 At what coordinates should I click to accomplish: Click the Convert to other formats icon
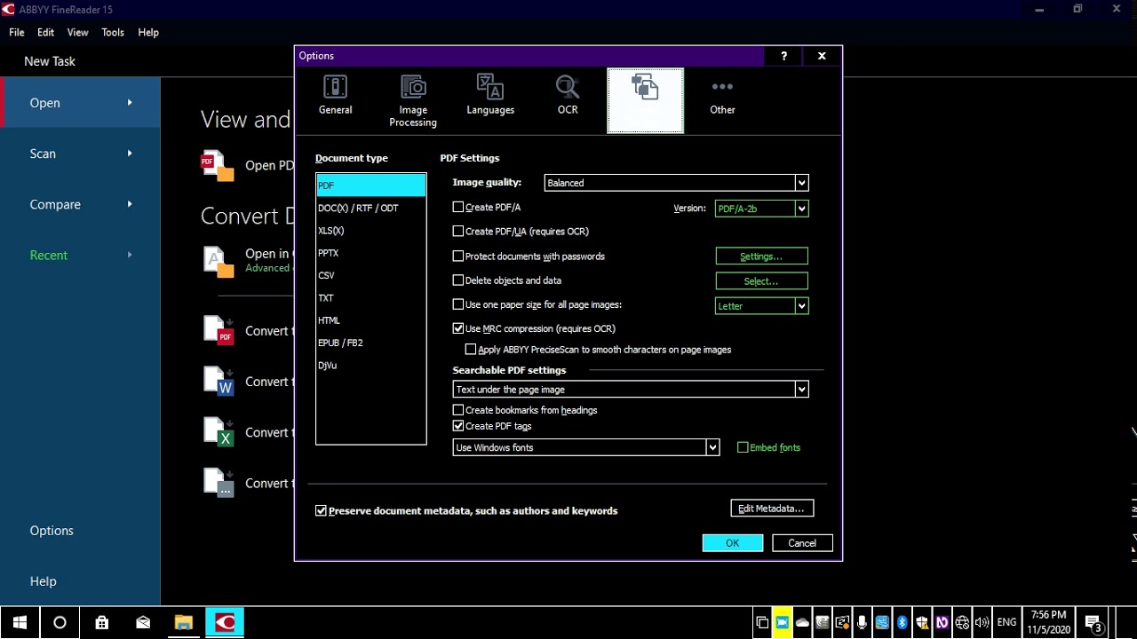tap(219, 482)
